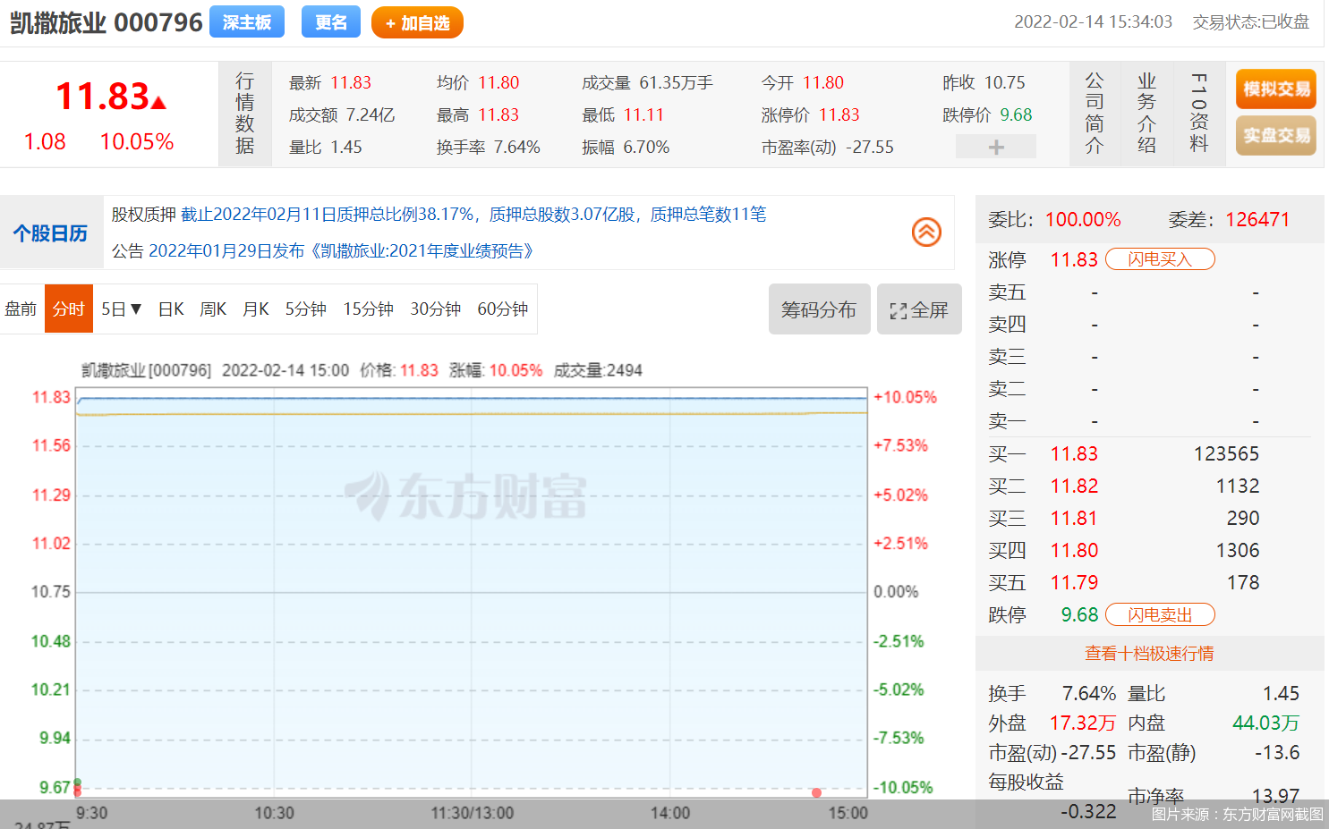Click the 10.05% change value in header
Viewport: 1329px width, 829px height.
coord(137,142)
